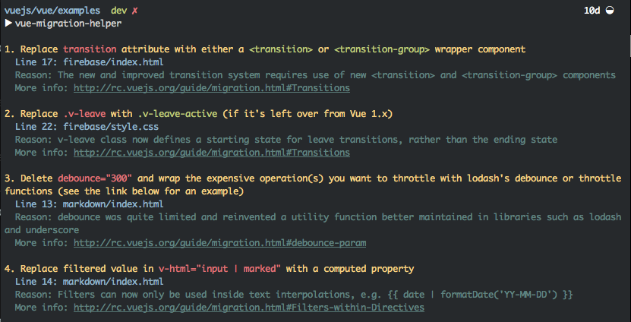Image resolution: width=631 pixels, height=322 pixels.
Task: Click markdown/index.html on Line 13
Action: click(x=113, y=204)
